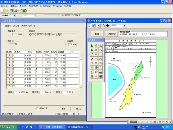The height and width of the screenshot is (130, 173).
Task: Pick the temple manji symbol
Action: (92, 68)
